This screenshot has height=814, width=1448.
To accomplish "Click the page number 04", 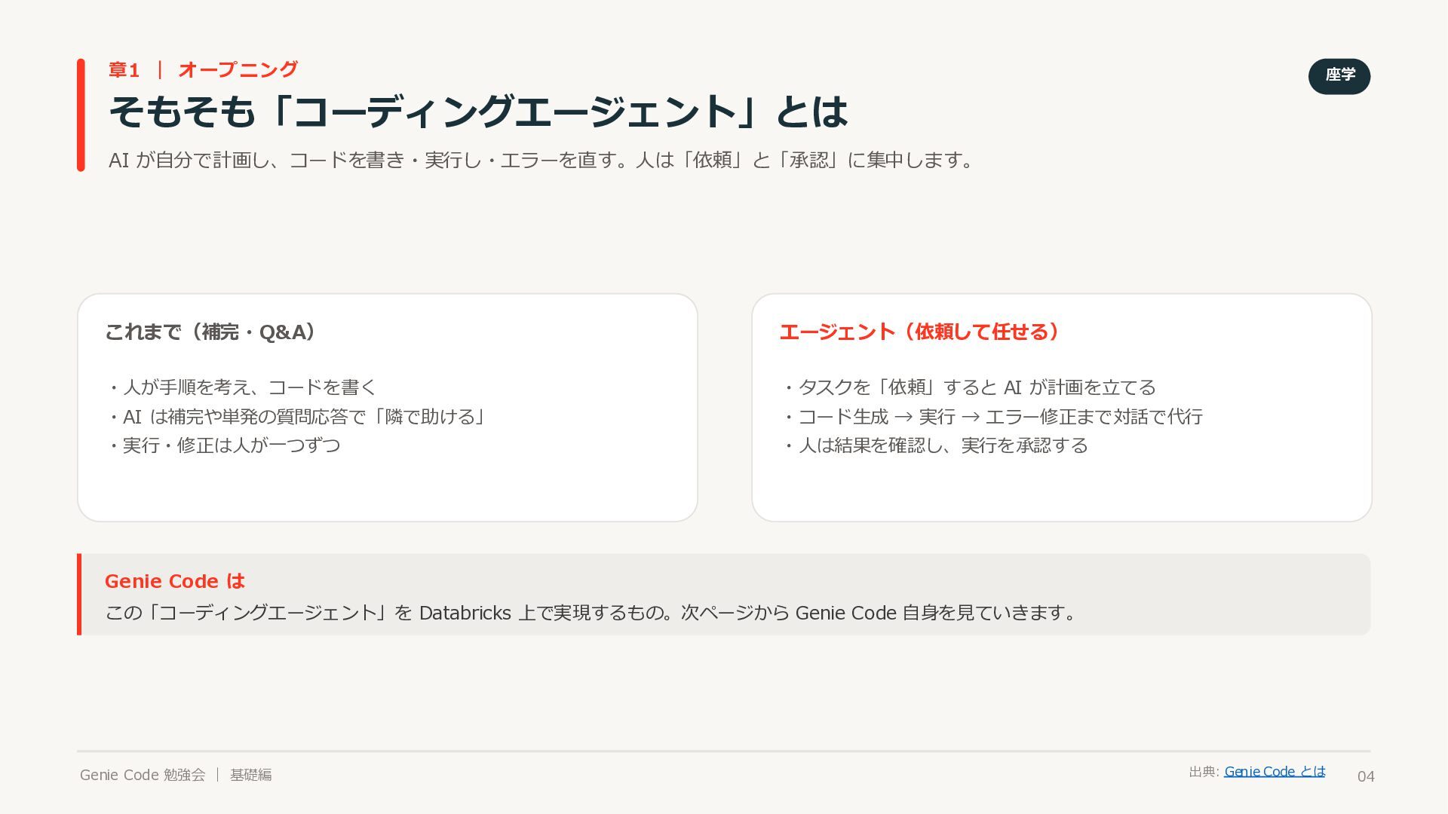I will [x=1366, y=776].
